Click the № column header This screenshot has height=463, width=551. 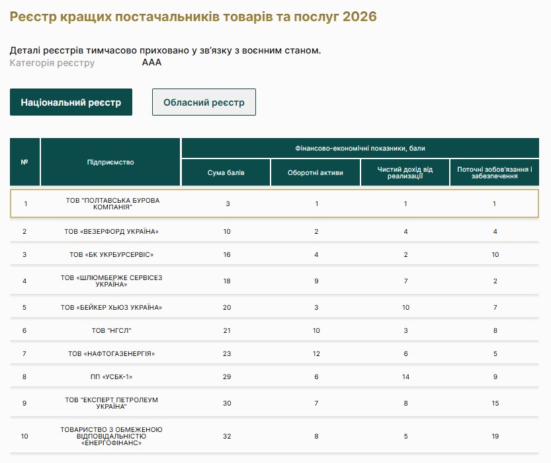(x=24, y=162)
